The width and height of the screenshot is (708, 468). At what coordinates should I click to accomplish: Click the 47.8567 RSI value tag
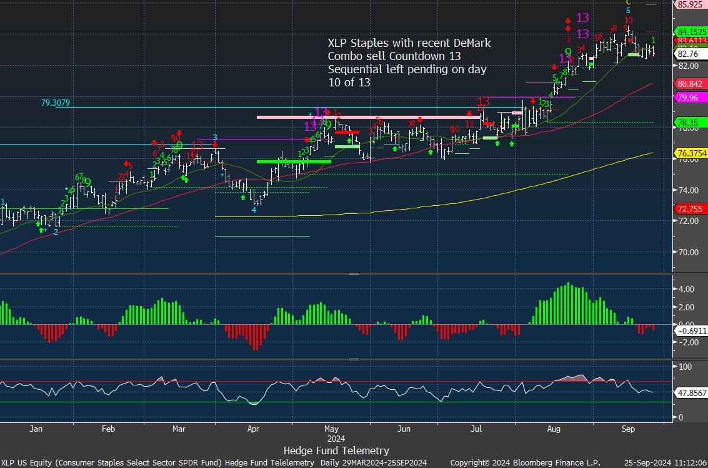[x=691, y=393]
